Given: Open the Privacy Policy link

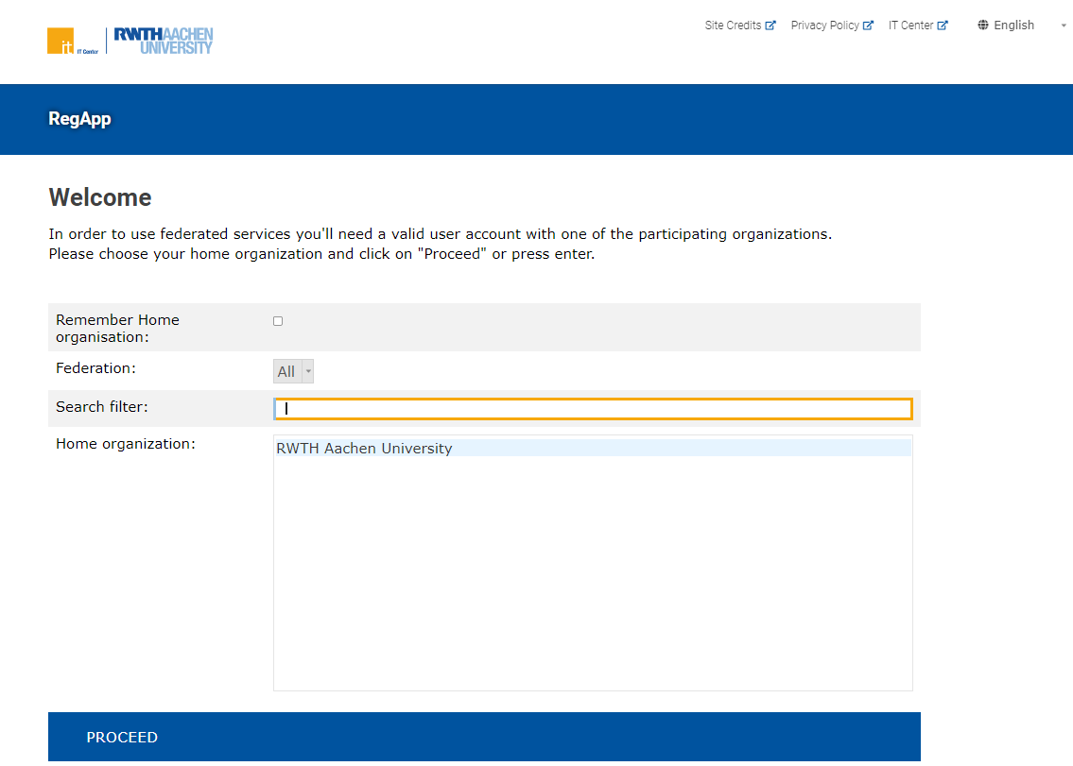Looking at the screenshot, I should 826,25.
